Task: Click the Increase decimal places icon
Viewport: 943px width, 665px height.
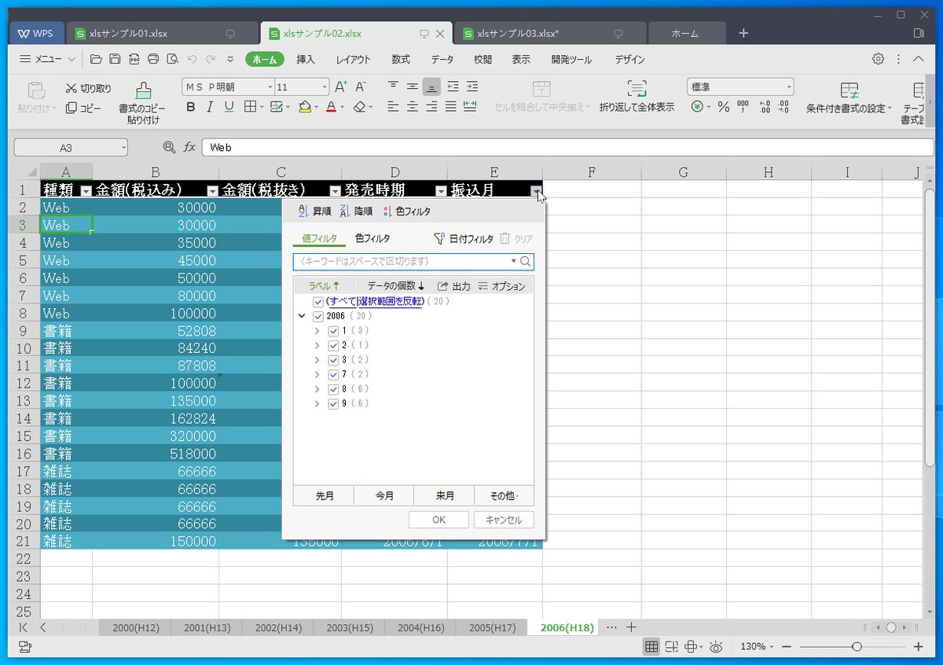Action: pyautogui.click(x=765, y=107)
